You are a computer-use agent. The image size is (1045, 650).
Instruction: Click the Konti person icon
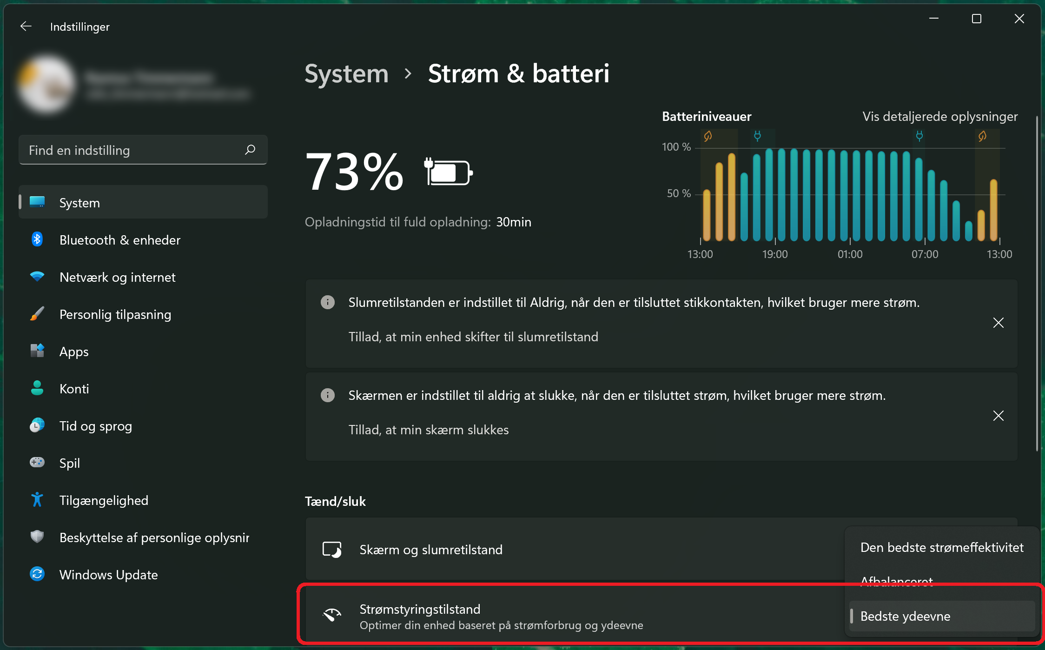click(x=37, y=388)
